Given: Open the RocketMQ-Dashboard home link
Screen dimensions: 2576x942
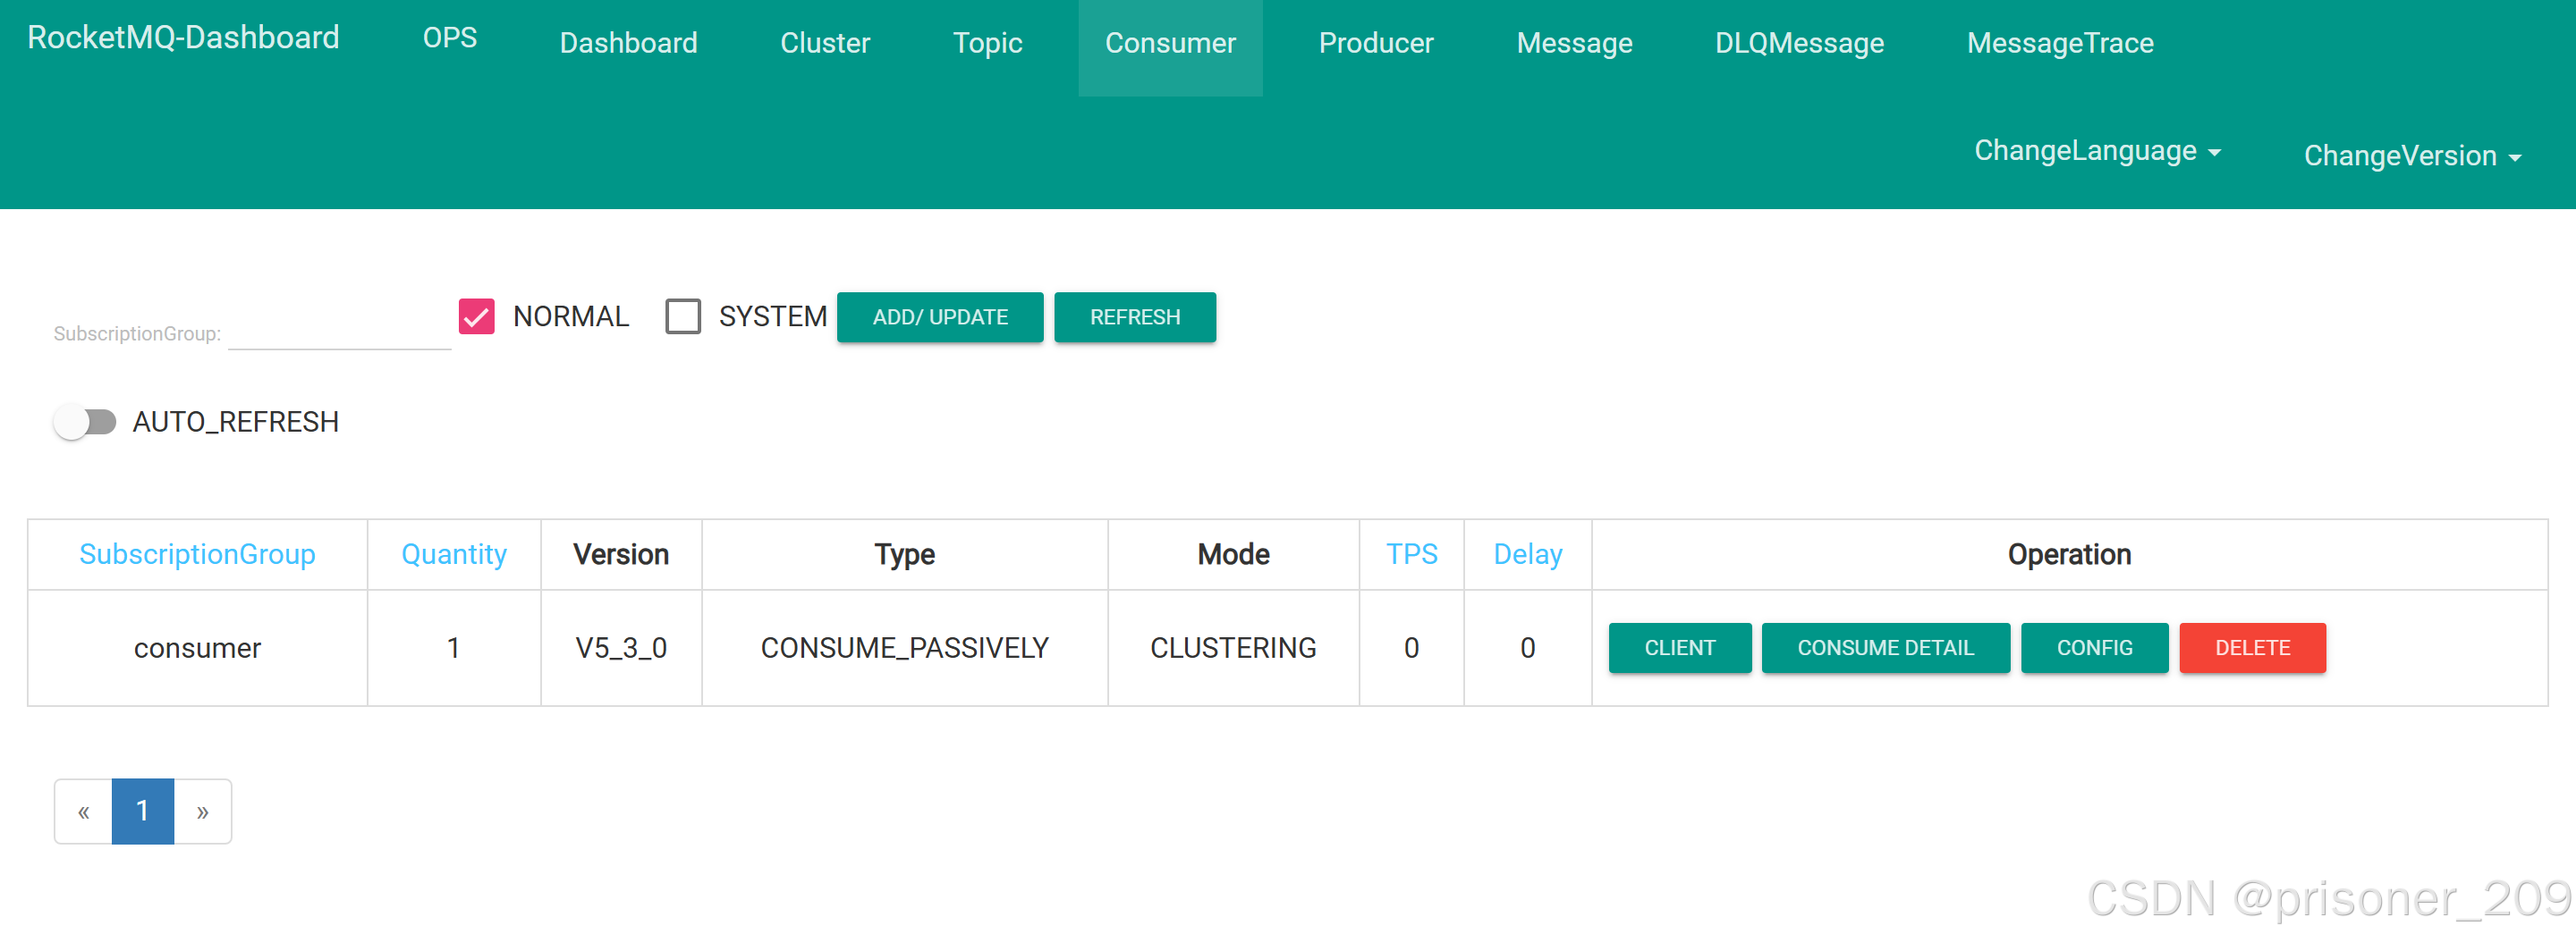Looking at the screenshot, I should pos(183,38).
